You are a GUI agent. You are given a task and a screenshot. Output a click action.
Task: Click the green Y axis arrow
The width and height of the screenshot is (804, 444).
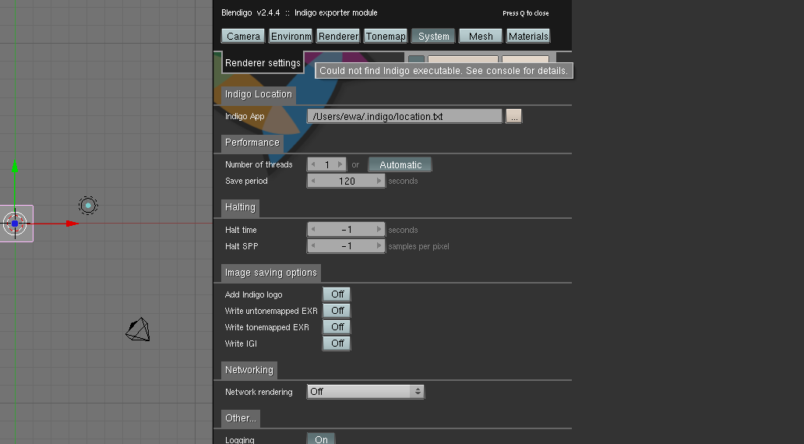point(15,167)
